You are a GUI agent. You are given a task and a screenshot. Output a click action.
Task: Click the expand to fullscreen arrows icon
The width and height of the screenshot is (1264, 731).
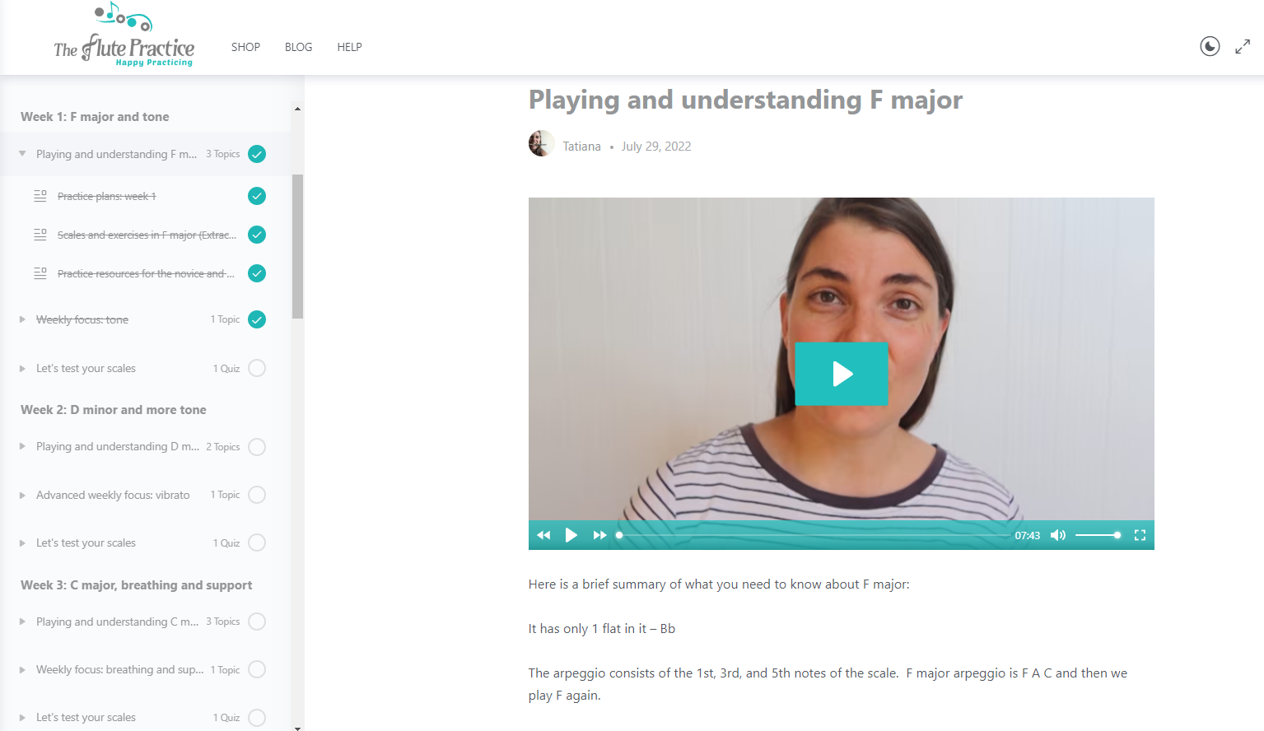[1243, 47]
